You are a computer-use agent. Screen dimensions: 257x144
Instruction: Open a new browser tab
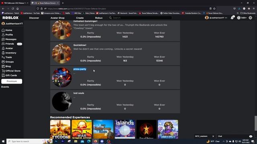tap(63, 3)
